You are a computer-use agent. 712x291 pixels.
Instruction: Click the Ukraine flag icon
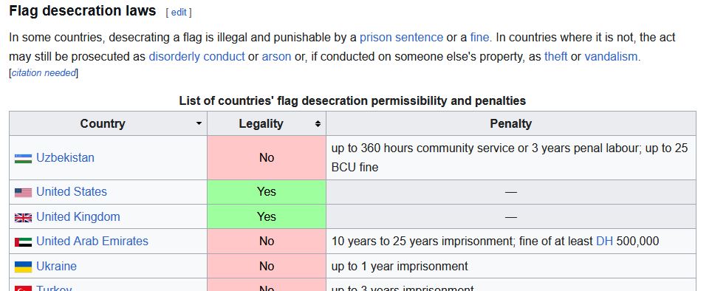click(23, 267)
